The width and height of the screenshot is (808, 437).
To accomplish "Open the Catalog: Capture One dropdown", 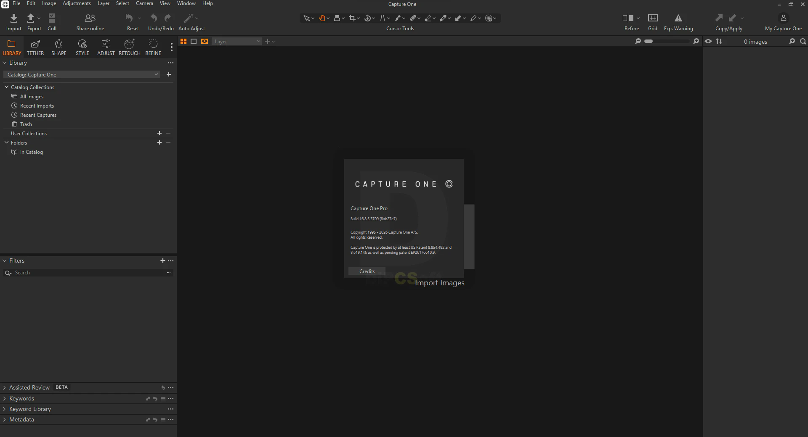I will (x=82, y=74).
